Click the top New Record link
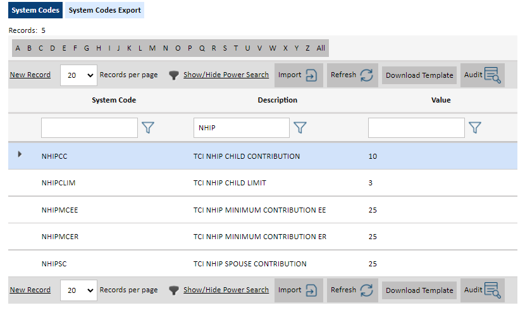Viewport: 525px width, 310px height. 30,75
